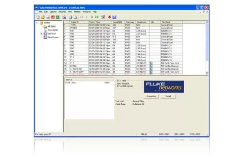Sort by the Test Limit column header
The height and width of the screenshot is (159, 245).
tap(171, 22)
